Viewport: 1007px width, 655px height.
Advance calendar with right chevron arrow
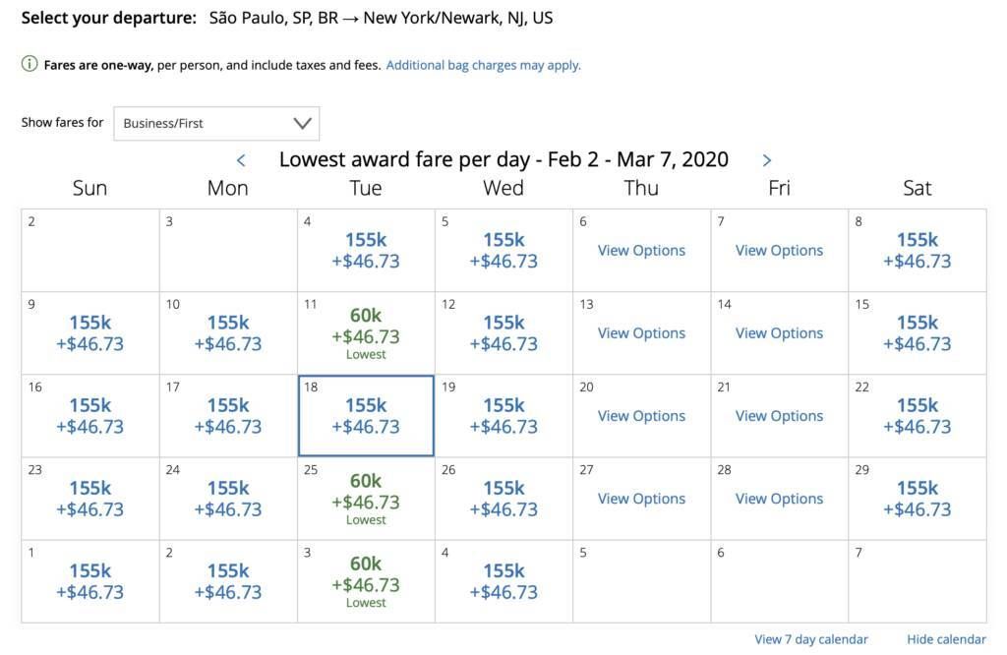point(767,160)
